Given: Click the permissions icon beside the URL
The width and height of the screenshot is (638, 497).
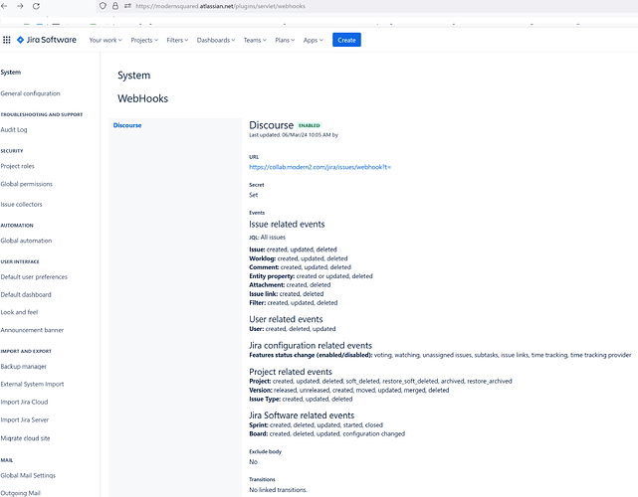Looking at the screenshot, I should coord(127,6).
